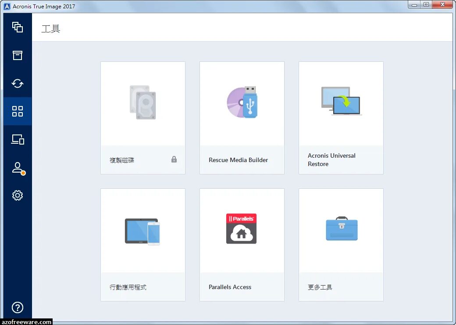Open the Backup section in sidebar
456x325 pixels.
point(18,27)
